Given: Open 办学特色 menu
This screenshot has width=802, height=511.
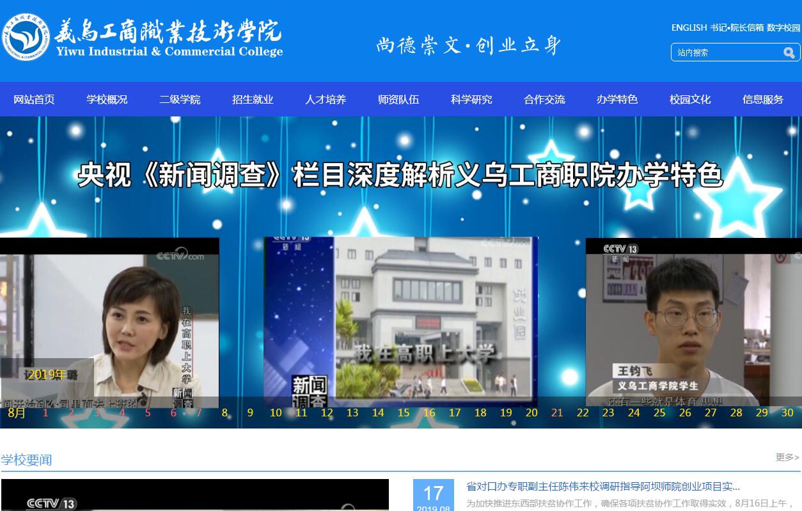Looking at the screenshot, I should coord(617,99).
